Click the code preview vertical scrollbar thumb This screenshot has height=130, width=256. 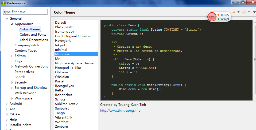pos(255,60)
